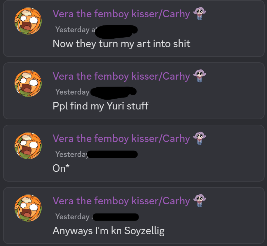
Task: Click role badge icon above "Anyways I'm kn Soyzellig"
Action: point(200,201)
